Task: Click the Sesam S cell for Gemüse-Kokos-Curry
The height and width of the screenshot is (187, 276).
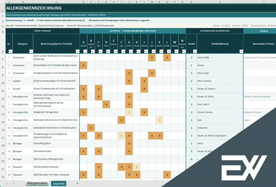Action: [159, 120]
